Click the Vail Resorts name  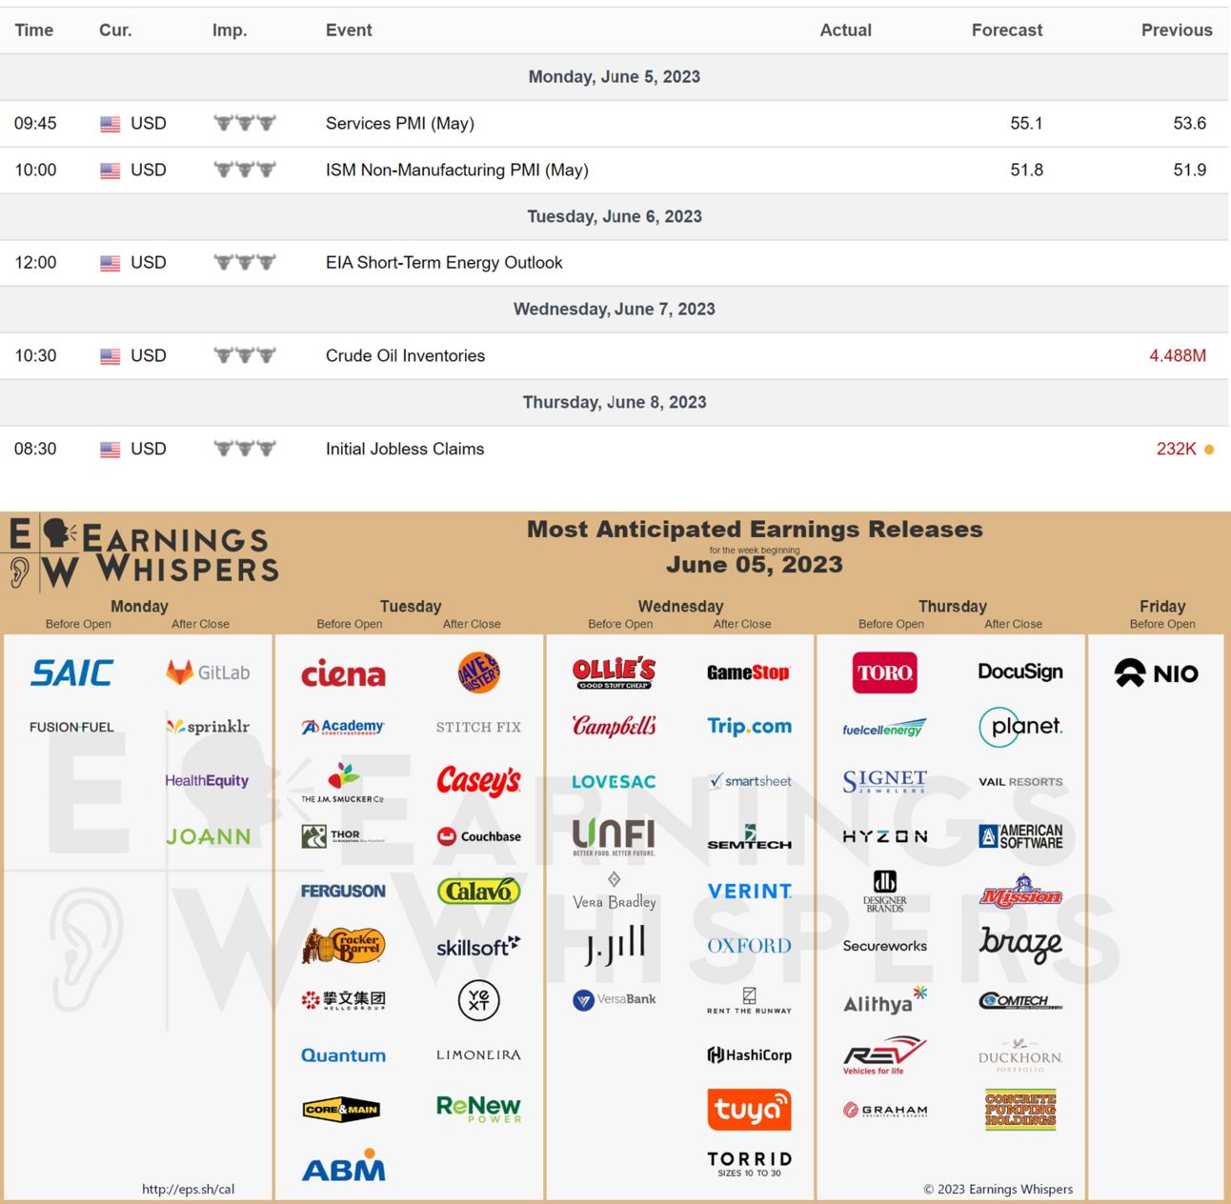[x=1020, y=782]
